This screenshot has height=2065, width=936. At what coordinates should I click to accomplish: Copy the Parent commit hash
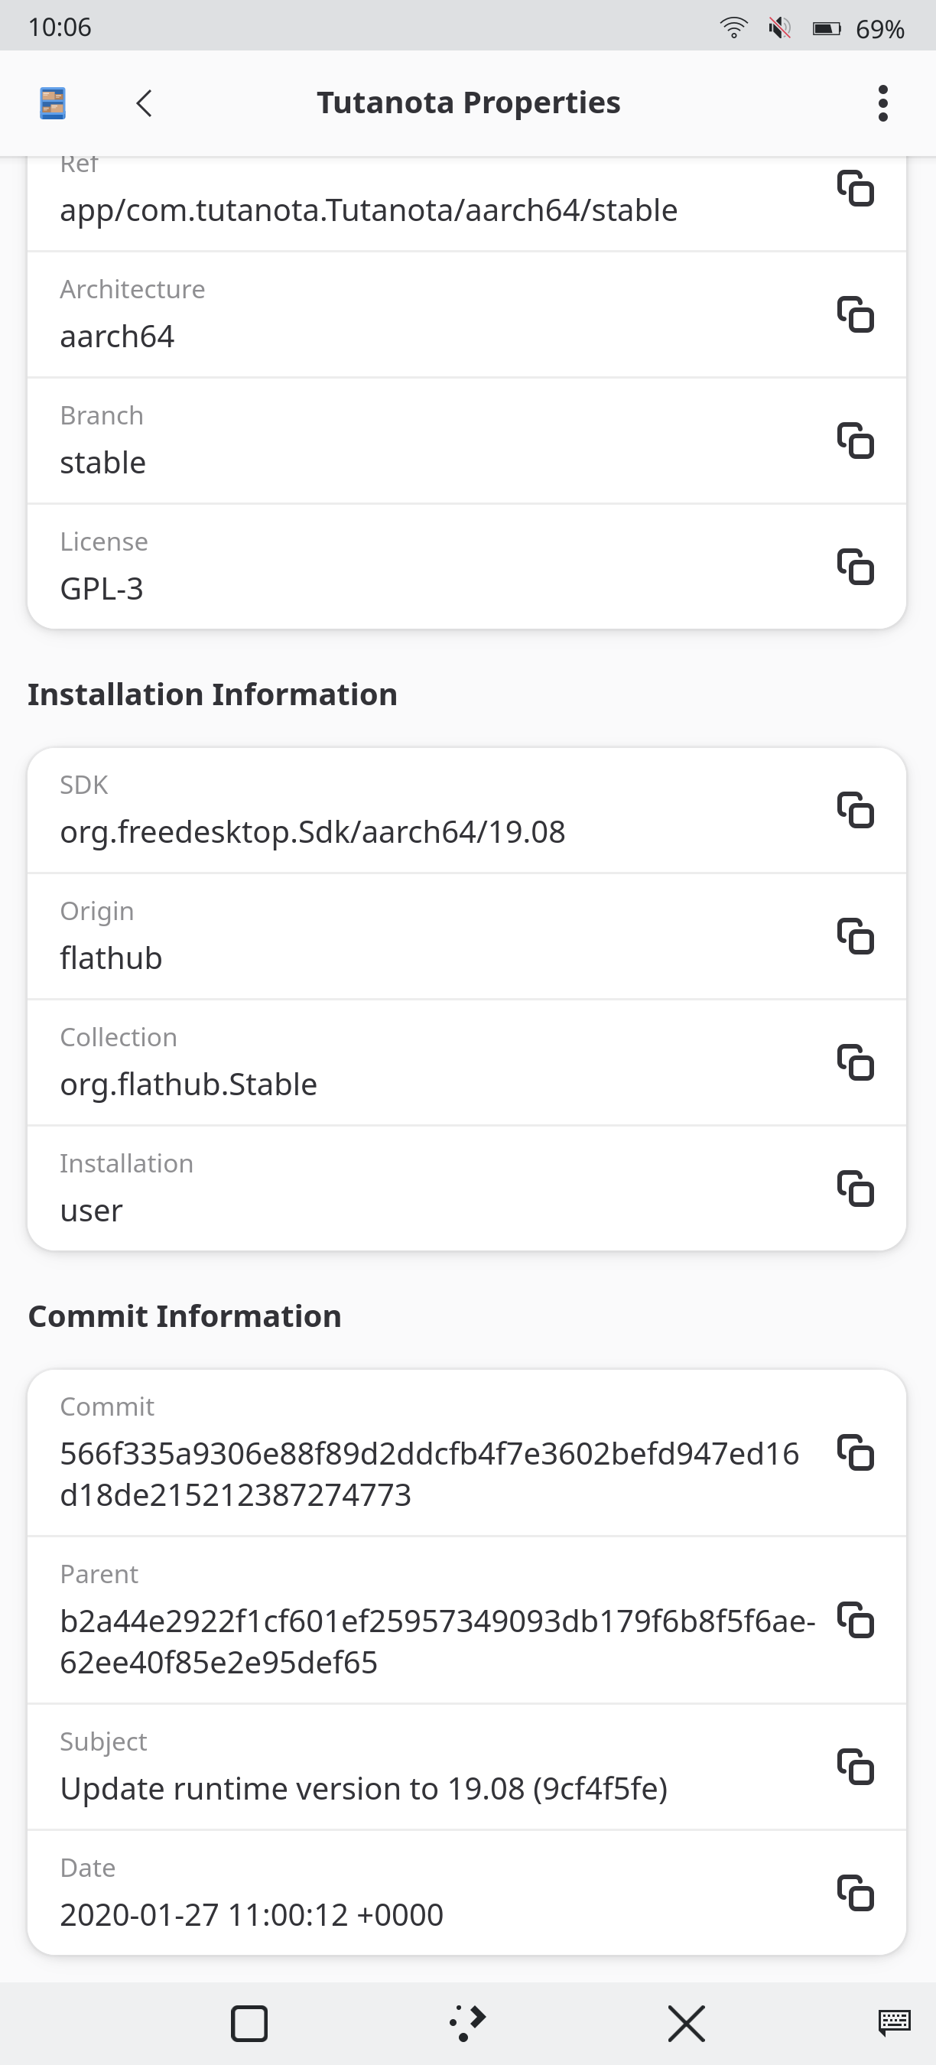(855, 1620)
